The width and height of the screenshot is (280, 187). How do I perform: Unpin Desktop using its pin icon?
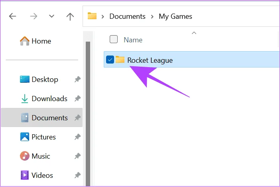[x=77, y=79]
